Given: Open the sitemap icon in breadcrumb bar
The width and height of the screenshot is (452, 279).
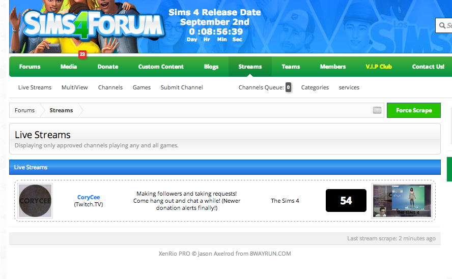Looking at the screenshot, I should pyautogui.click(x=377, y=110).
